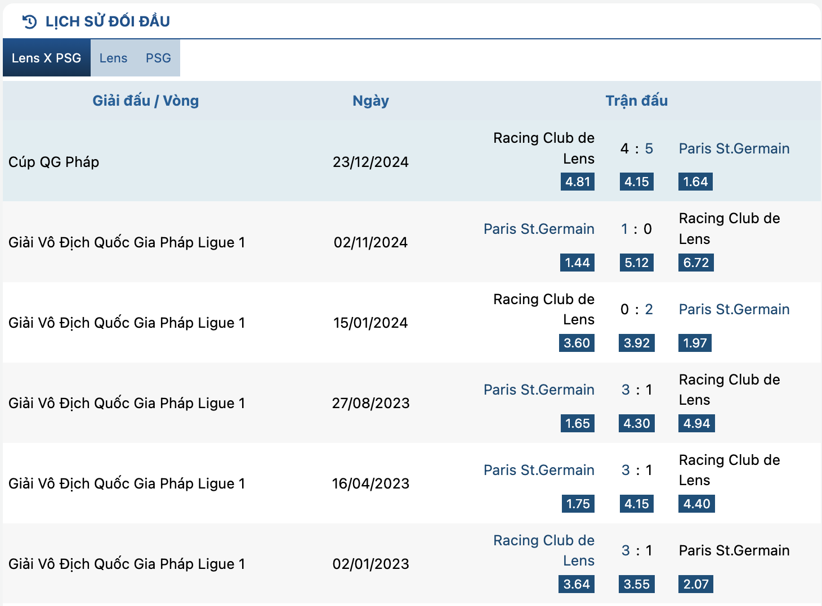Click the 3.55 odds box

coord(637,584)
